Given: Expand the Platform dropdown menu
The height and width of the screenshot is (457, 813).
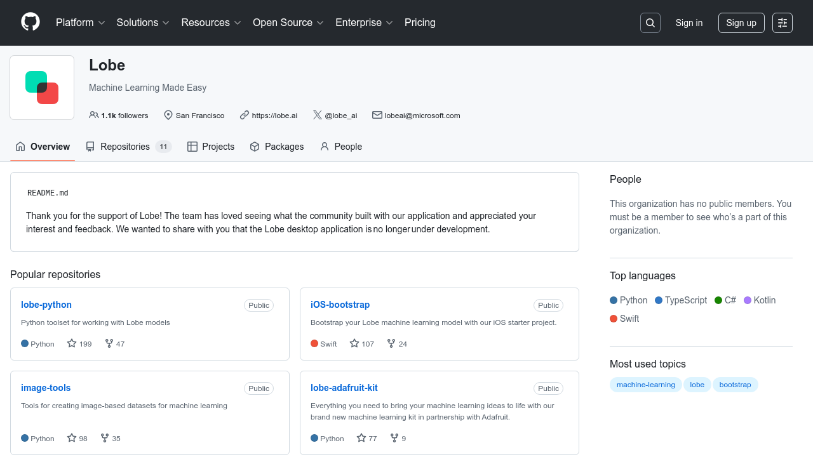Looking at the screenshot, I should tap(80, 23).
